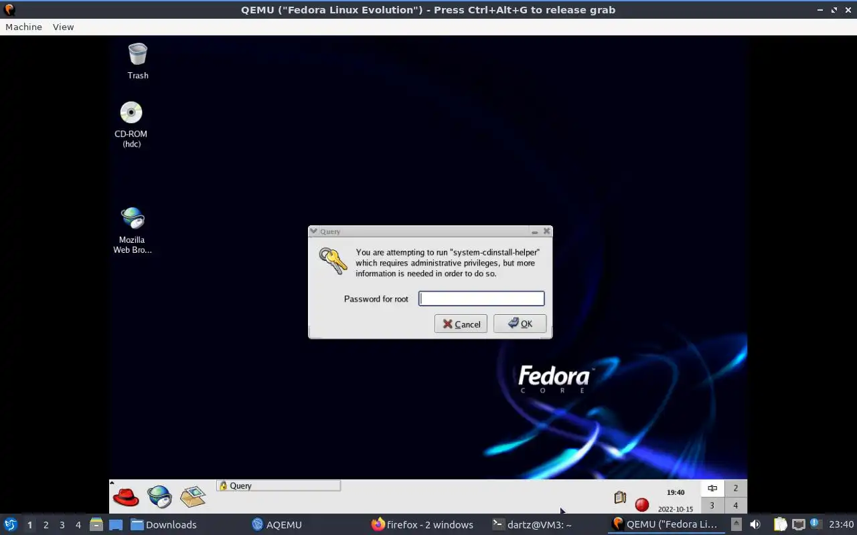This screenshot has height=535, width=857.
Task: Open the host start menu icon
Action: click(x=10, y=524)
